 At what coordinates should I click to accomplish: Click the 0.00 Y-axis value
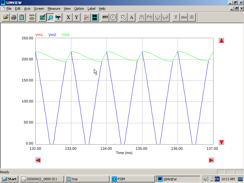tap(30, 143)
